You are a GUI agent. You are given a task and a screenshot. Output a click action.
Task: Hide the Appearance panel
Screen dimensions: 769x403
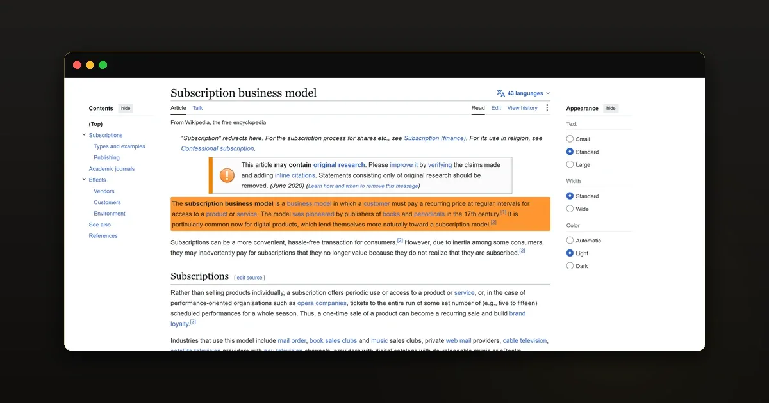click(611, 108)
